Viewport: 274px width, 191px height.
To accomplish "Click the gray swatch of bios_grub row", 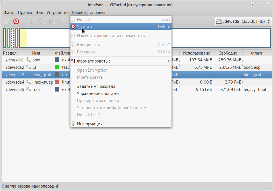I will (x=57, y=74).
